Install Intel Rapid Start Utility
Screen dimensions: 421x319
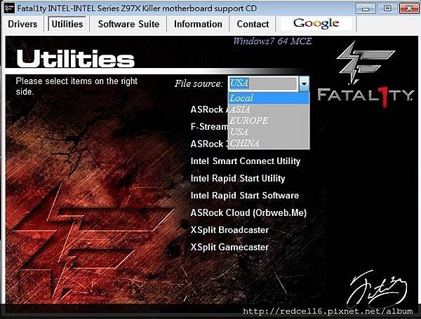[x=238, y=178]
